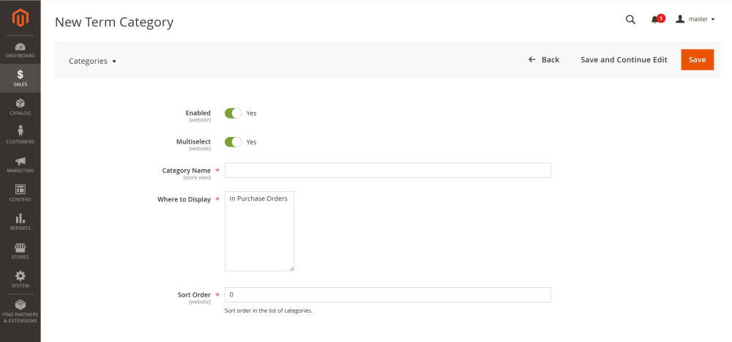Open the Marketing megaphone icon
Image resolution: width=732 pixels, height=342 pixels.
coord(20,161)
